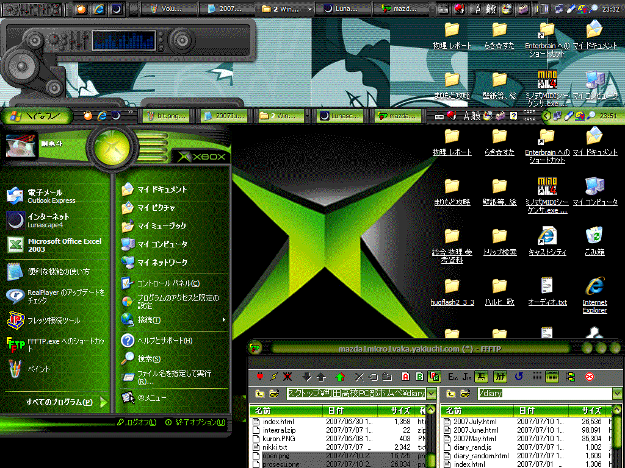This screenshot has height=468, width=625.
Task: Open ごみ箱 recycle bin desktop icon
Action: [x=594, y=241]
